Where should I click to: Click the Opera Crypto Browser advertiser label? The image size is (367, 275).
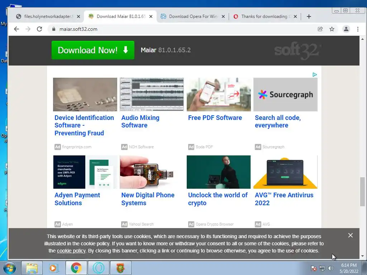click(x=215, y=224)
